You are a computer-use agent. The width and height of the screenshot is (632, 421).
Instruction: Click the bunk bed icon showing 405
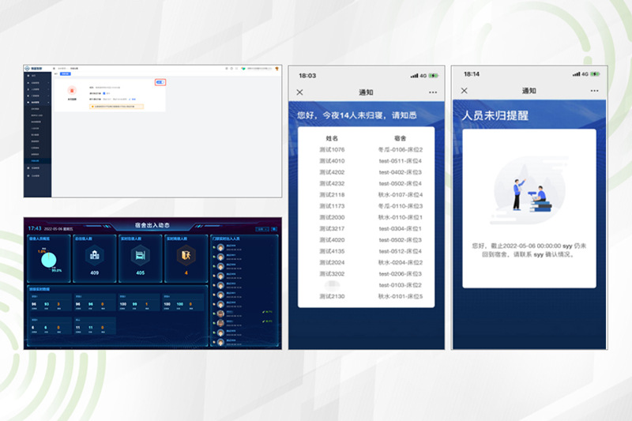[x=140, y=255]
